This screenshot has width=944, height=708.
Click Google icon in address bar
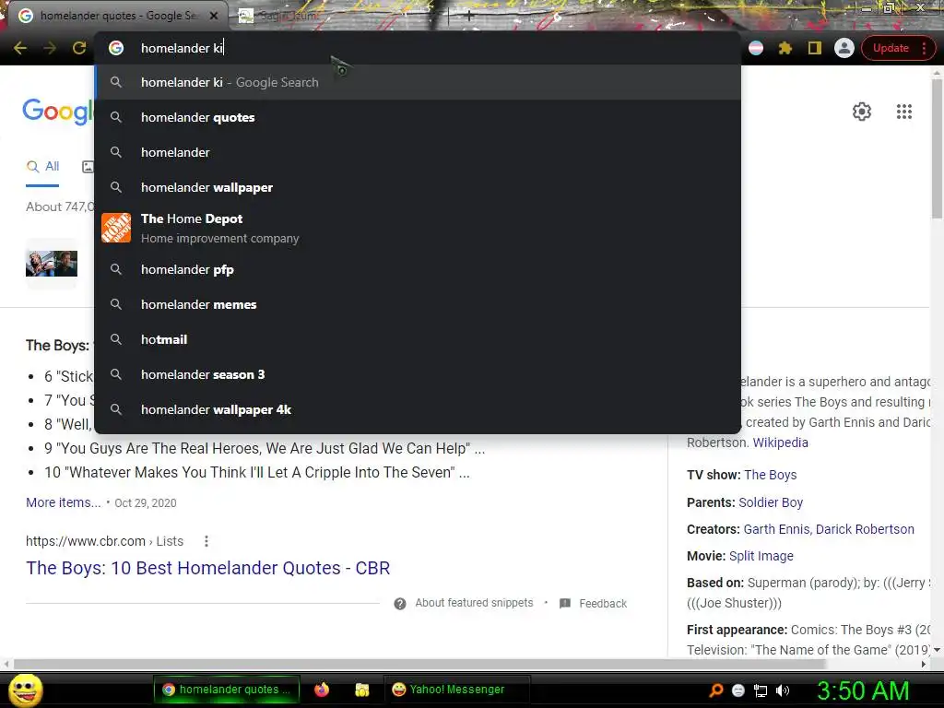(116, 48)
